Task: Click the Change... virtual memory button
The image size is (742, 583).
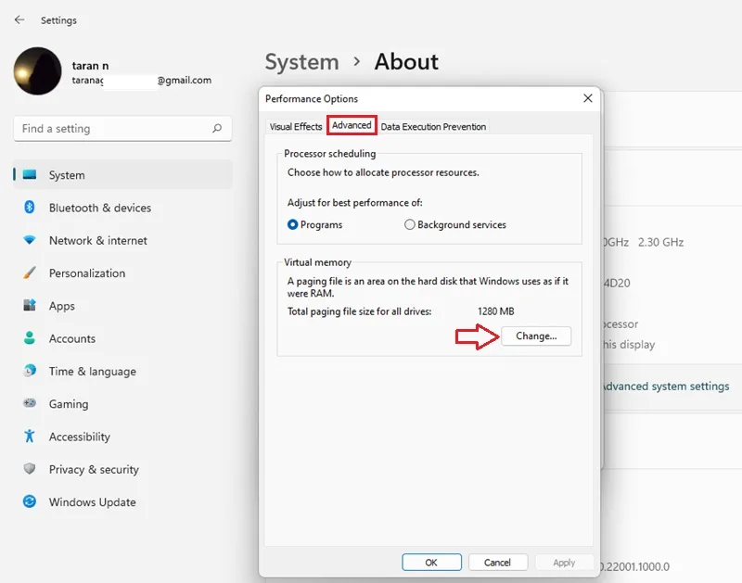Action: tap(536, 336)
